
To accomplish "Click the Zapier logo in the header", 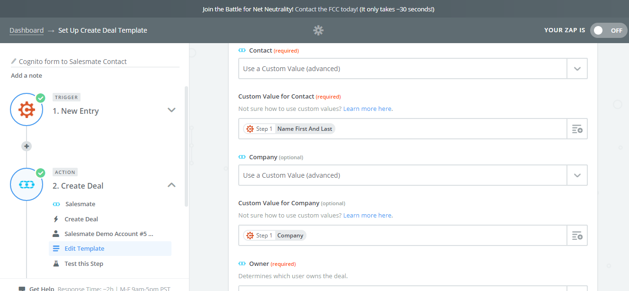I will coord(318,30).
